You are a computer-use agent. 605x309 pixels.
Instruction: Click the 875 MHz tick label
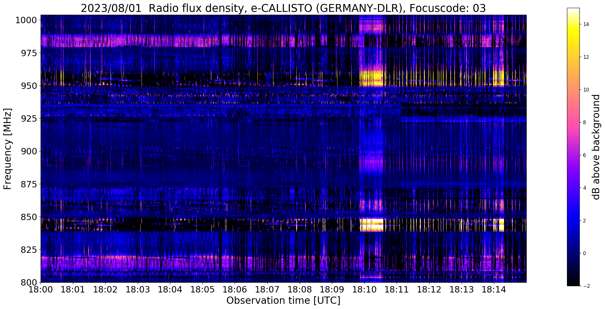[x=28, y=184]
